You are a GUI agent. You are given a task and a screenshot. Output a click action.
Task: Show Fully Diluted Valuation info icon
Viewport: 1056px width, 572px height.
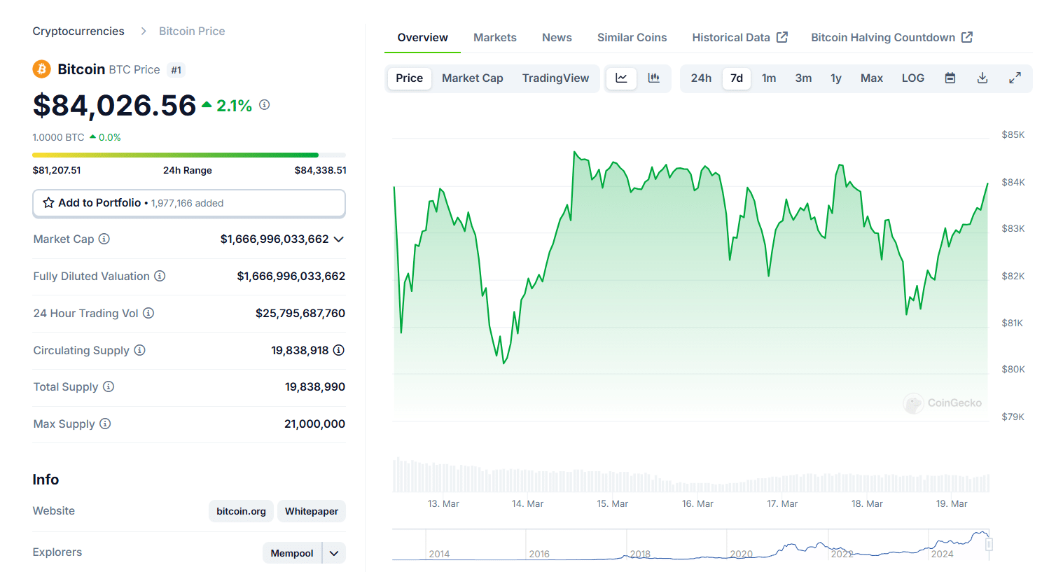160,276
